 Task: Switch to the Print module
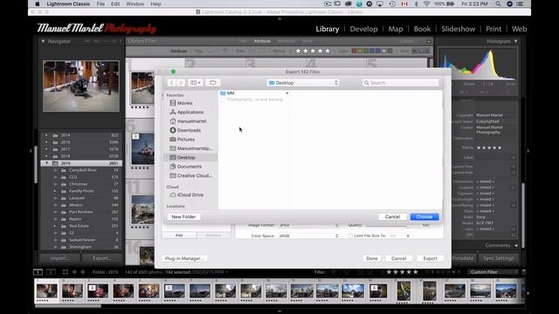[493, 29]
